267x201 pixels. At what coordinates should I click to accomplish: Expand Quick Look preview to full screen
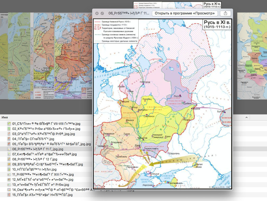click(102, 13)
